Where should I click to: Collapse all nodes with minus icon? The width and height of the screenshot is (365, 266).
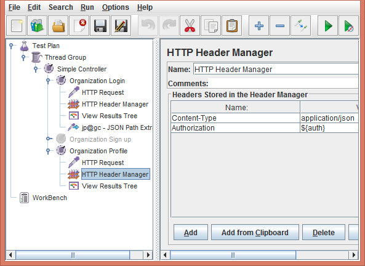tap(280, 26)
